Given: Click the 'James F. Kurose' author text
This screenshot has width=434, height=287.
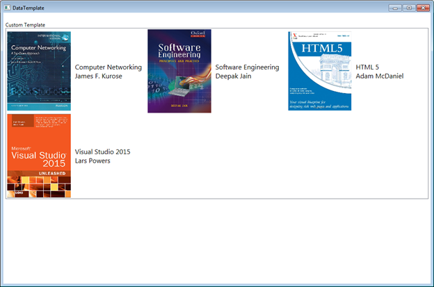Looking at the screenshot, I should (x=98, y=76).
